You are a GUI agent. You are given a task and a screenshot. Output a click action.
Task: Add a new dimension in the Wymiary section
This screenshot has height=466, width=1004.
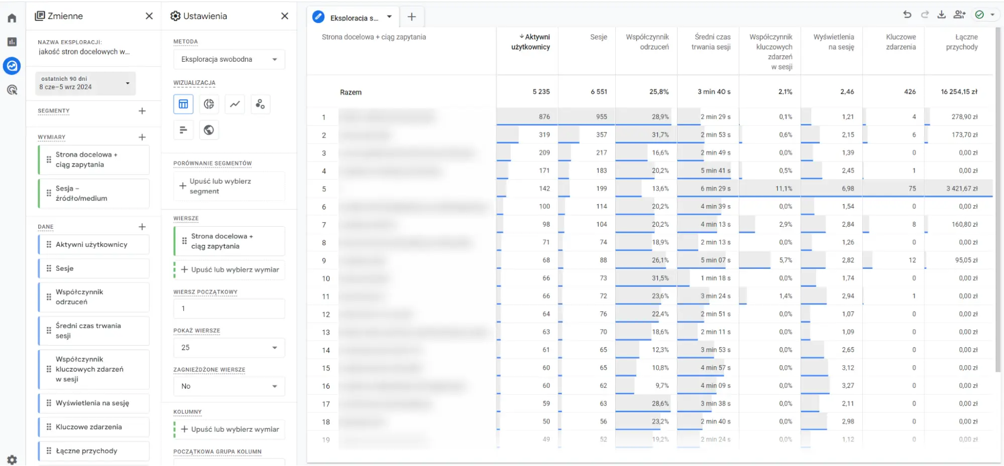[142, 137]
